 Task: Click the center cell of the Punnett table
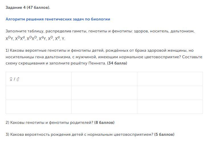click(x=104, y=93)
